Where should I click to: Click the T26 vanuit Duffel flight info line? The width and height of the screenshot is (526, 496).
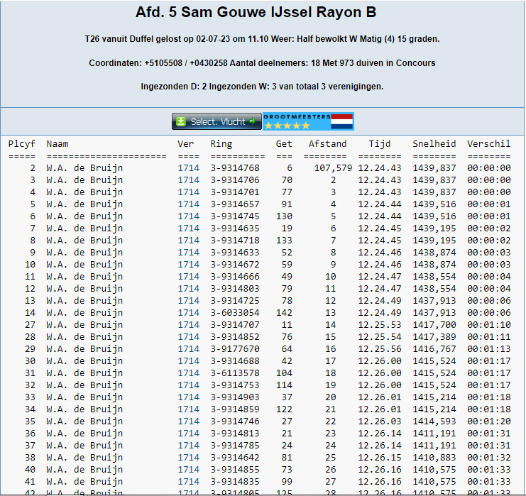point(262,39)
